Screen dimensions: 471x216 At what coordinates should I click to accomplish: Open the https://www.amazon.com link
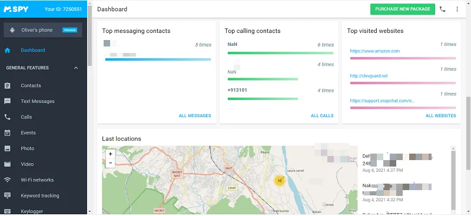[x=375, y=51]
